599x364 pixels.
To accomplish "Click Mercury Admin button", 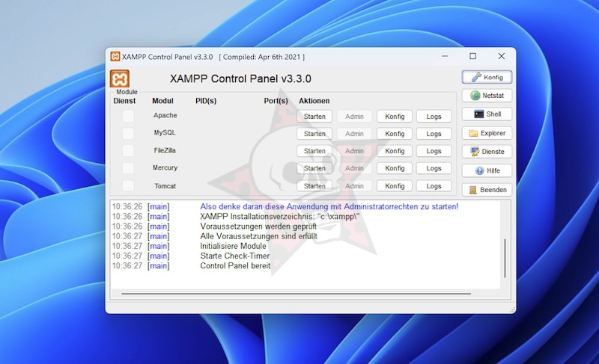I will 354,168.
